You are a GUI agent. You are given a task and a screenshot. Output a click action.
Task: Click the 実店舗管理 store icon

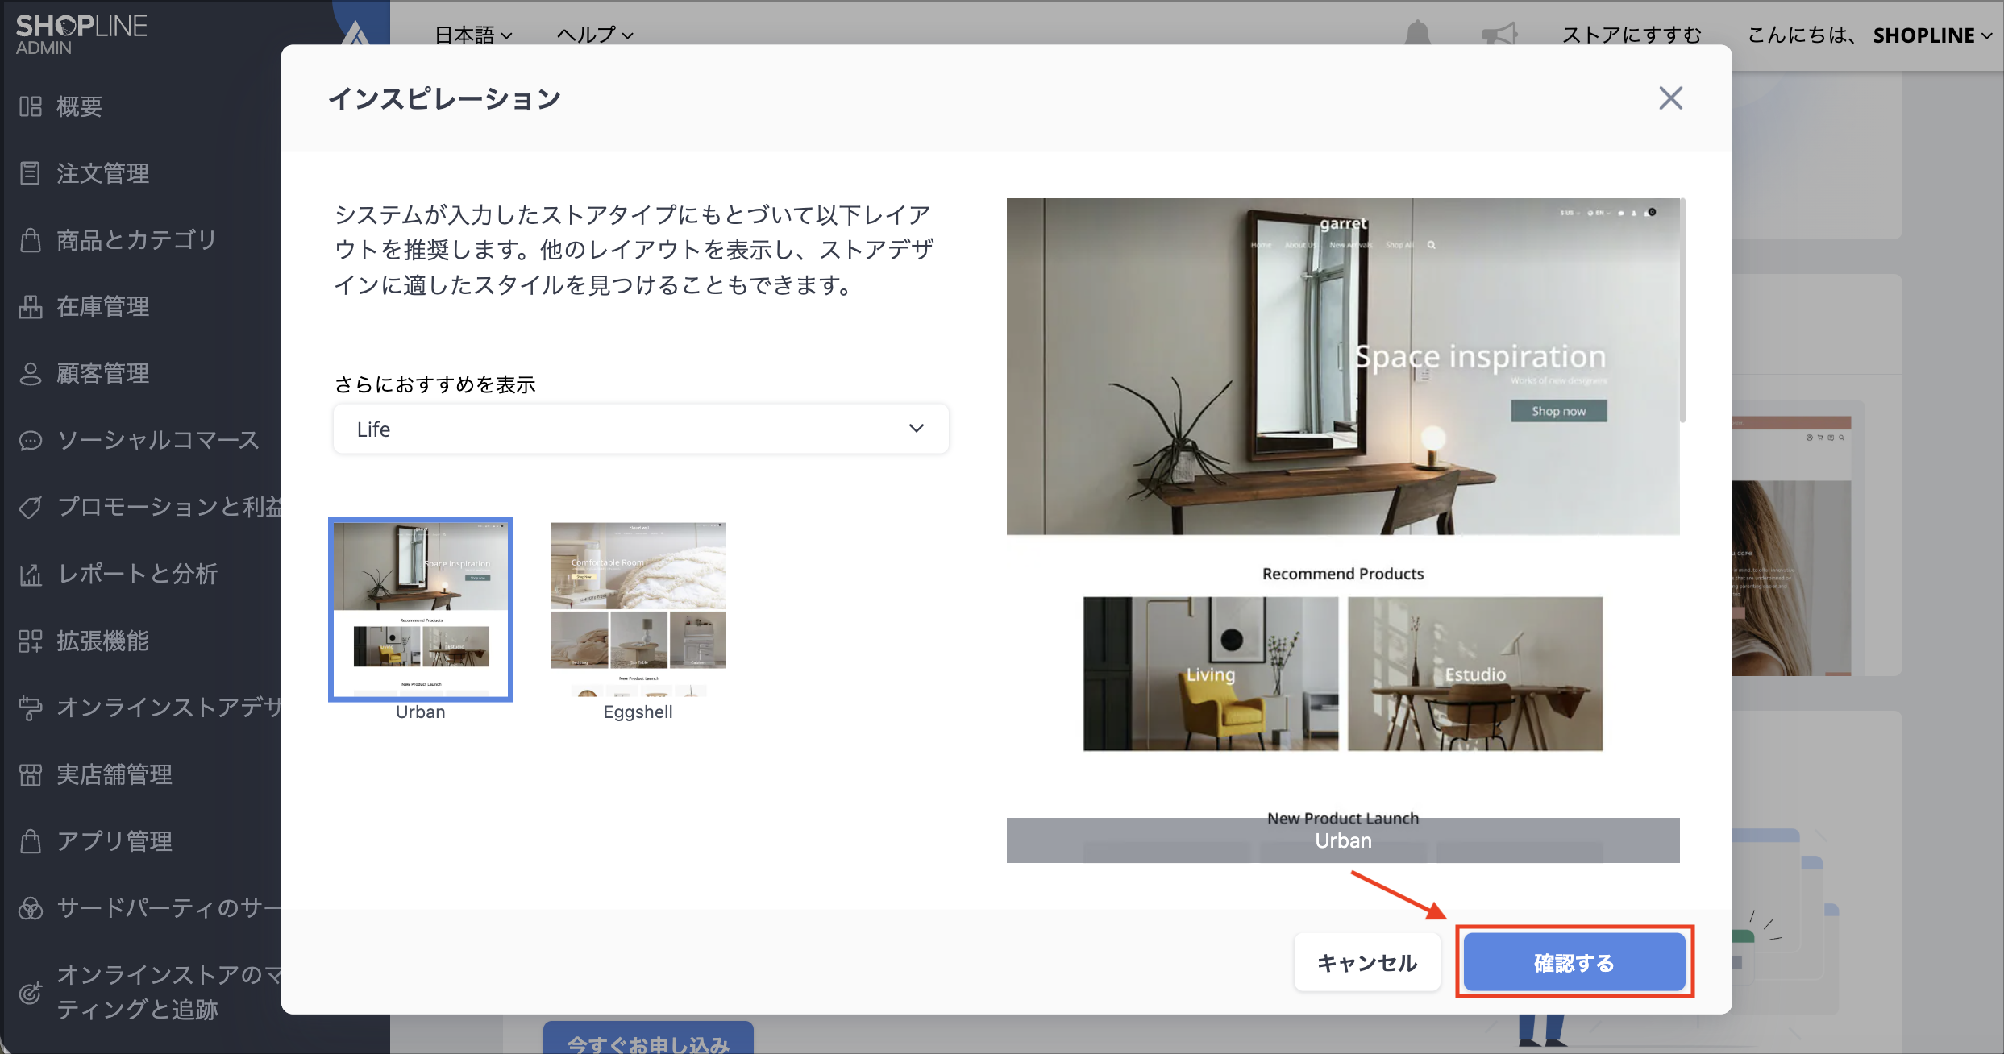[x=31, y=775]
